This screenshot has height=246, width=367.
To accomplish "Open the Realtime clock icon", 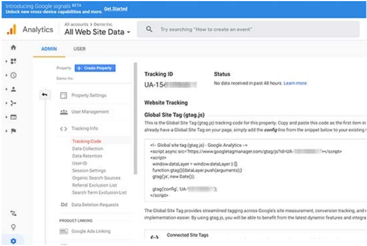I will point(13,75).
